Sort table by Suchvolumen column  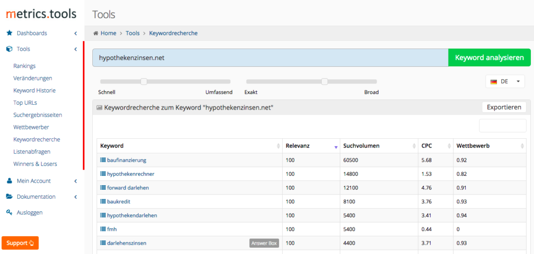[379, 146]
